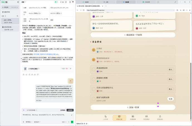Uncheck the 订酒店 completed task circle
Screen dimensions: 192x126
point(93,50)
